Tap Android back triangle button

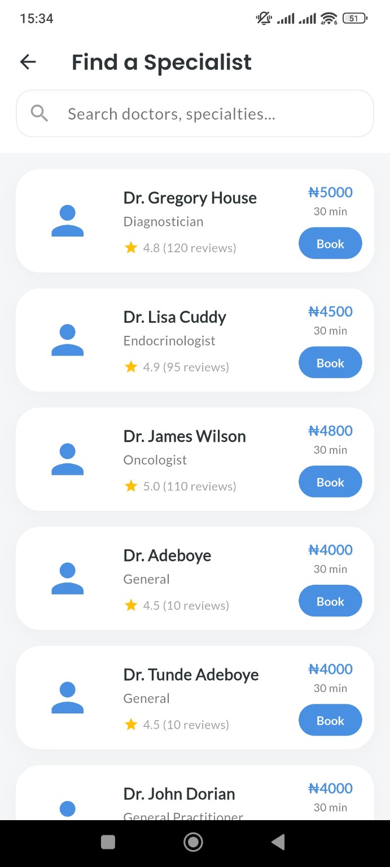point(278,842)
